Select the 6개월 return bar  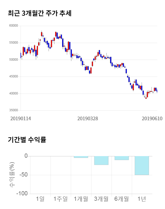121,158
